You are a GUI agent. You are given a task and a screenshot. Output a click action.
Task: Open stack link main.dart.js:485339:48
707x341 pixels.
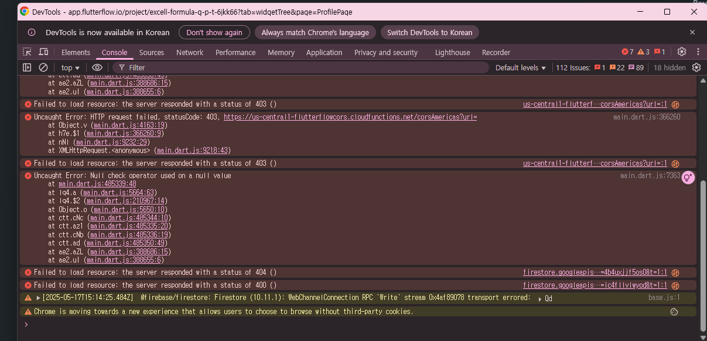point(97,184)
